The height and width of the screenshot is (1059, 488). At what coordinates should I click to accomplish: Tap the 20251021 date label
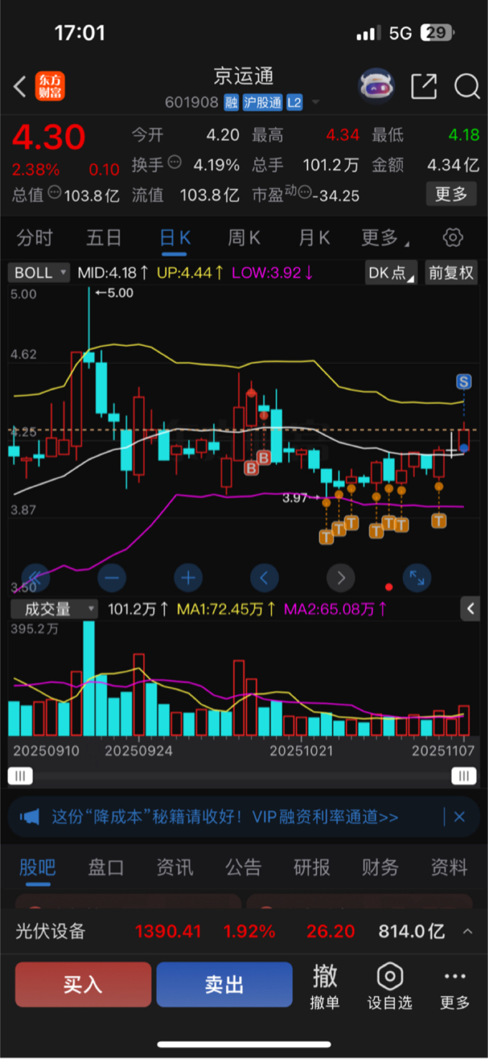pos(301,751)
